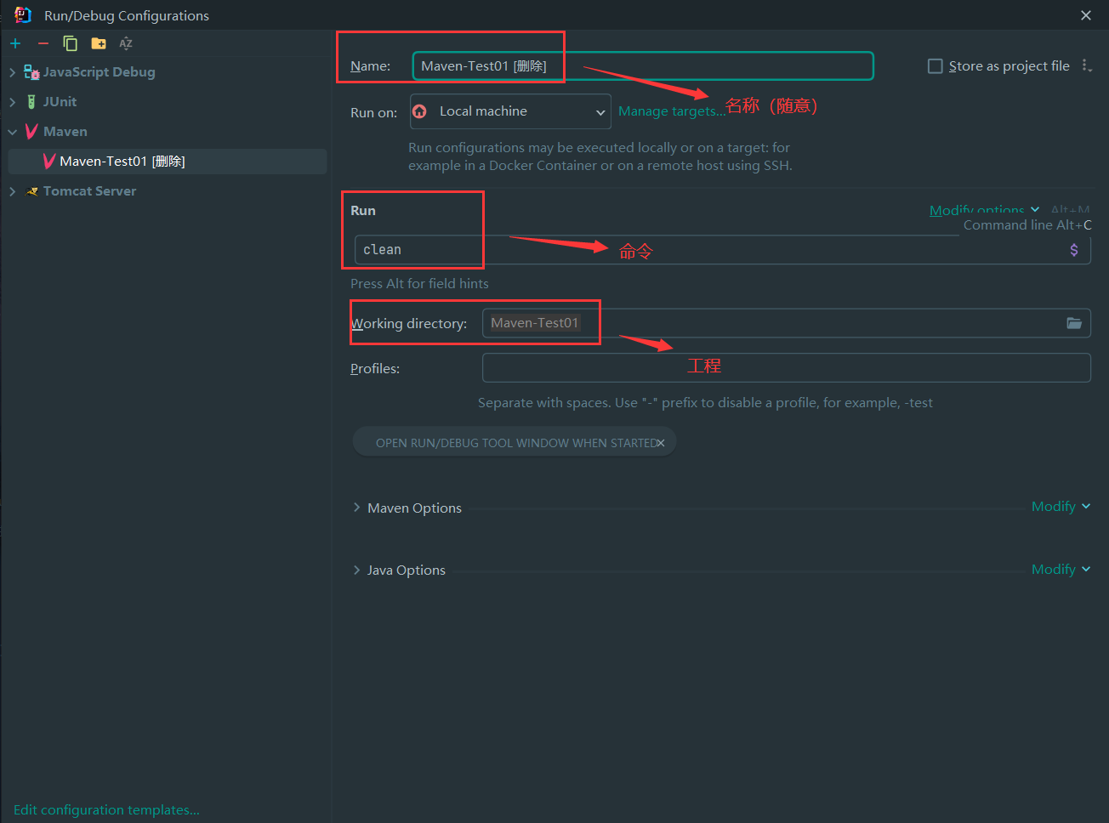Remove the Open Run/Debug Tool Window option chip
The image size is (1109, 823).
click(x=661, y=443)
